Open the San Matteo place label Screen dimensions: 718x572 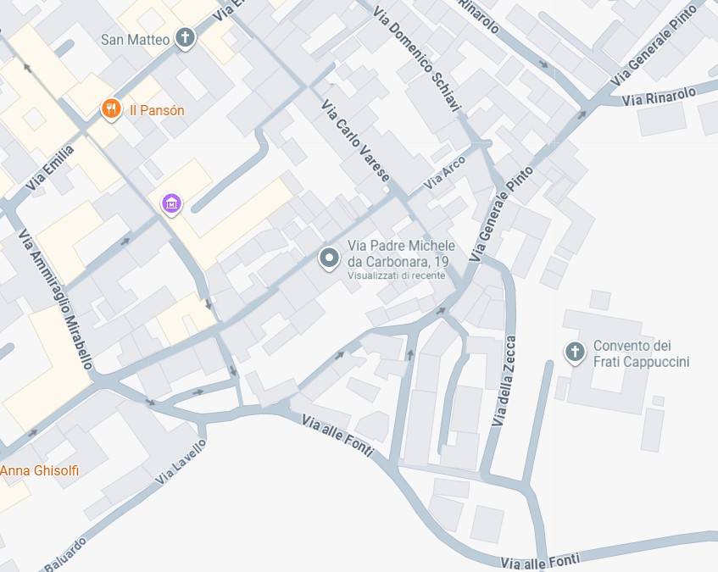(x=135, y=40)
